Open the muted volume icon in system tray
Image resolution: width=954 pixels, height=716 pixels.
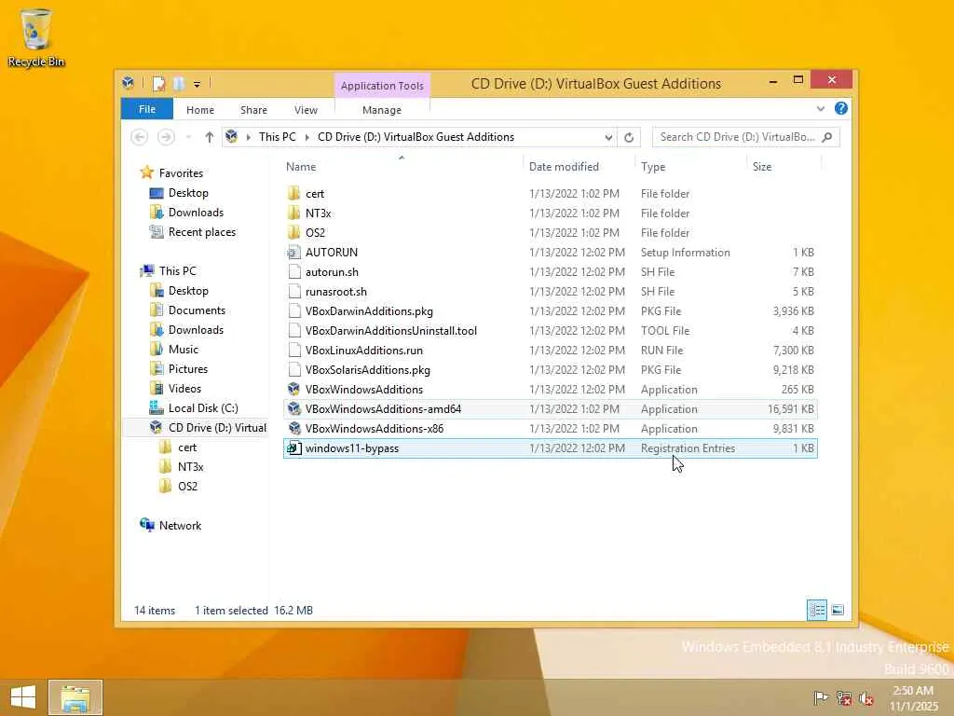[866, 697]
